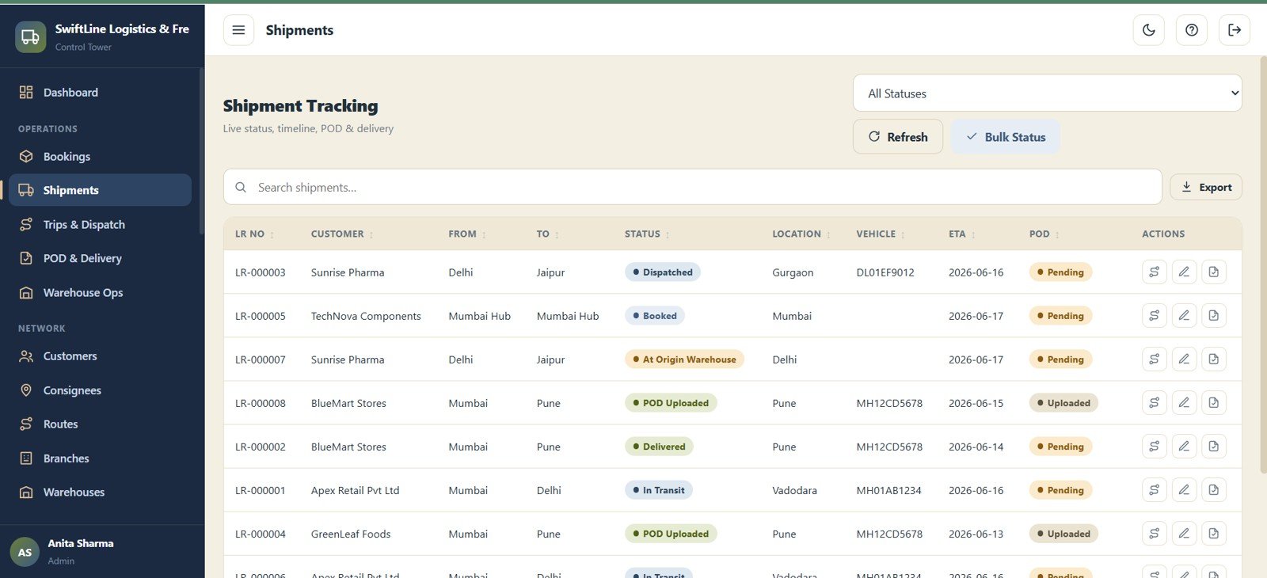Screen dimensions: 1267x578
Task: Open the status update icon for LR-000003
Action: [1155, 272]
